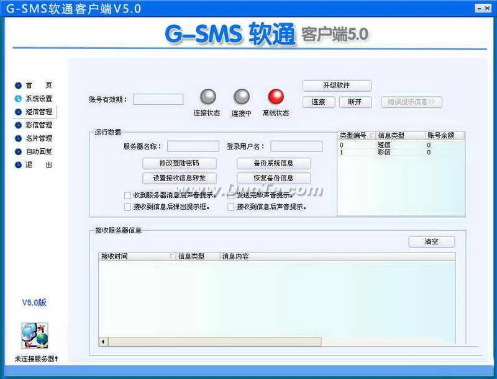
Task: Click 信息类型 header in received messages list
Action: coord(198,257)
